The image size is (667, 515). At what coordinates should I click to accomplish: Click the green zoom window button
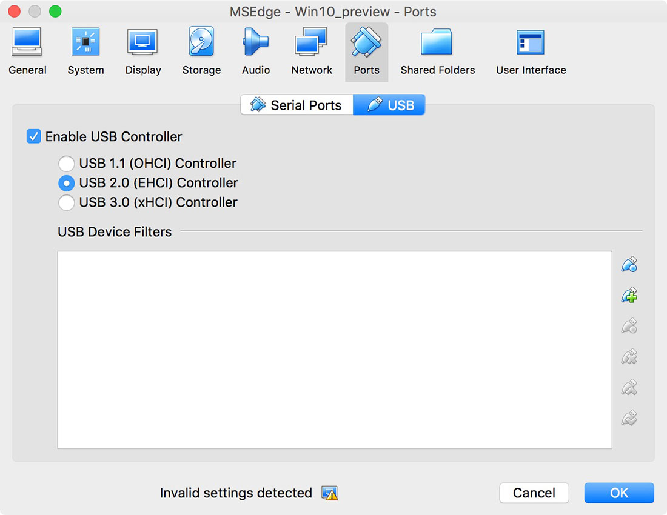[55, 11]
